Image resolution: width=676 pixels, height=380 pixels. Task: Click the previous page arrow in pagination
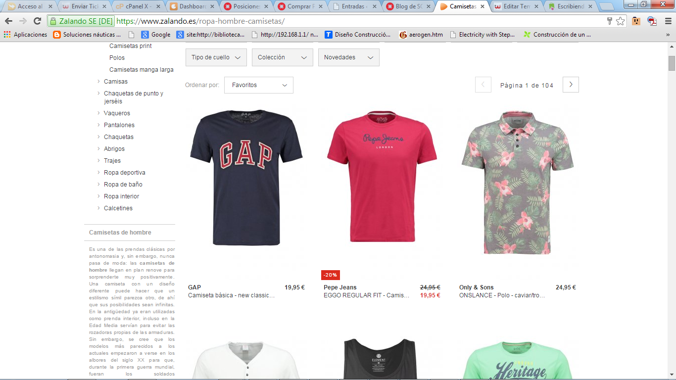pos(483,85)
